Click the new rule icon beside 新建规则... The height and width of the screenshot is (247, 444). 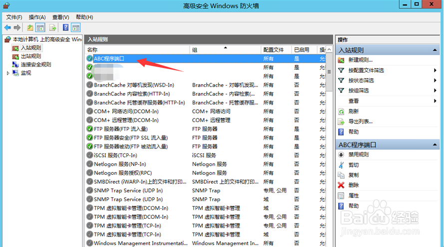(341, 60)
